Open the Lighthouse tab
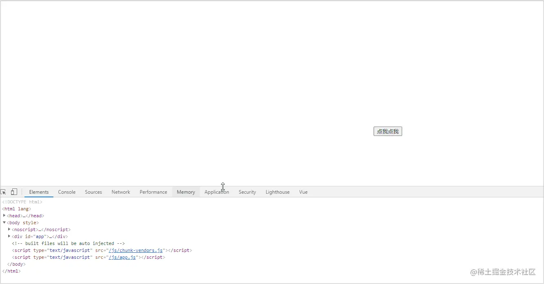The image size is (544, 284). [x=278, y=192]
